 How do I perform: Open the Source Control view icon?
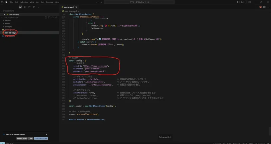[29, 7]
